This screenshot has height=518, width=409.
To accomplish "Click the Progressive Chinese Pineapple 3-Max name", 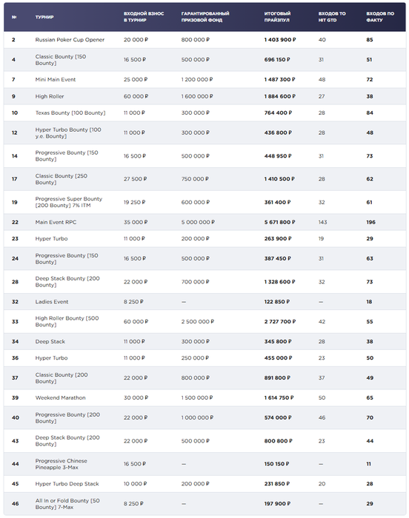I will 61,464.
